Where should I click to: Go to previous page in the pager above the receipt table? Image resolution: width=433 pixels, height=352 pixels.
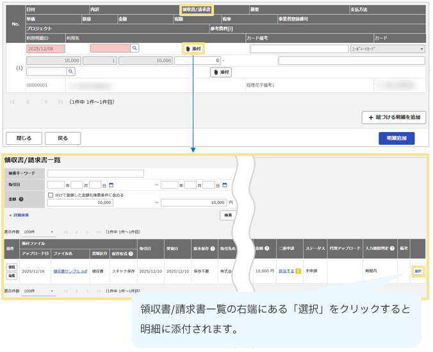[x=77, y=232]
